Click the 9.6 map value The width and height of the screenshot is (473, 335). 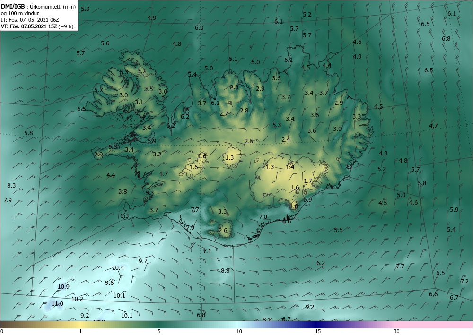pos(109,283)
